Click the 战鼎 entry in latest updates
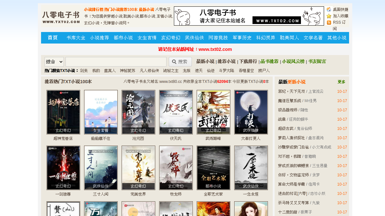 coord(282,119)
